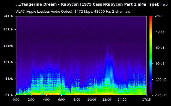The height and width of the screenshot is (106, 171).
Task: Click the '20 kHz' frequency axis label
Action: pos(8,30)
